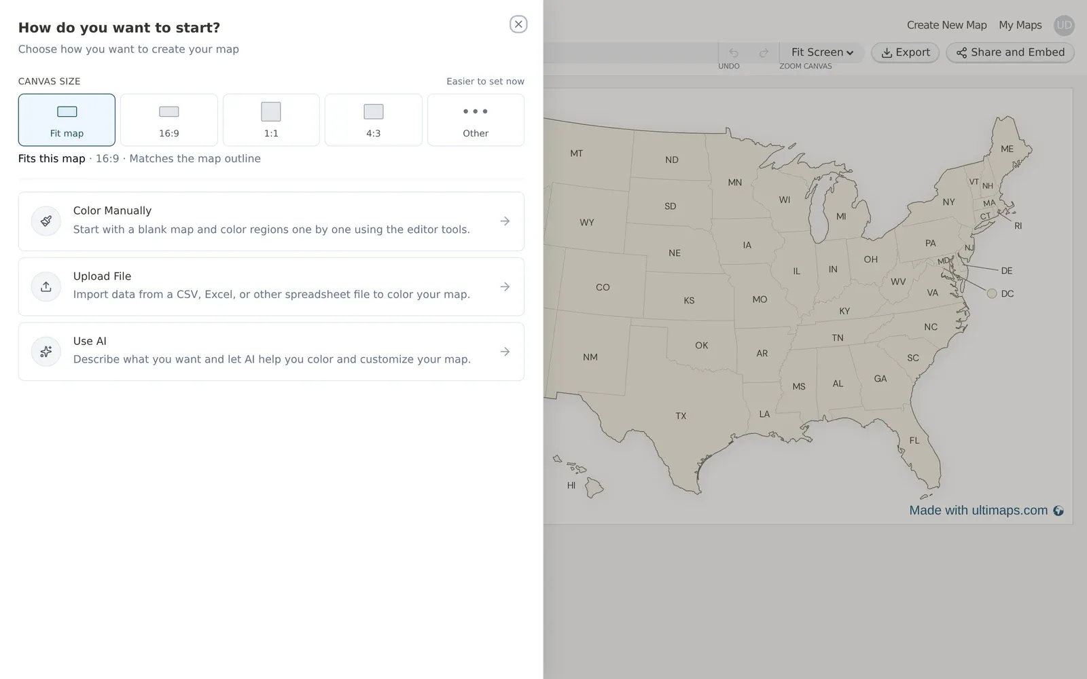Click the arrow on Use AI card

505,352
